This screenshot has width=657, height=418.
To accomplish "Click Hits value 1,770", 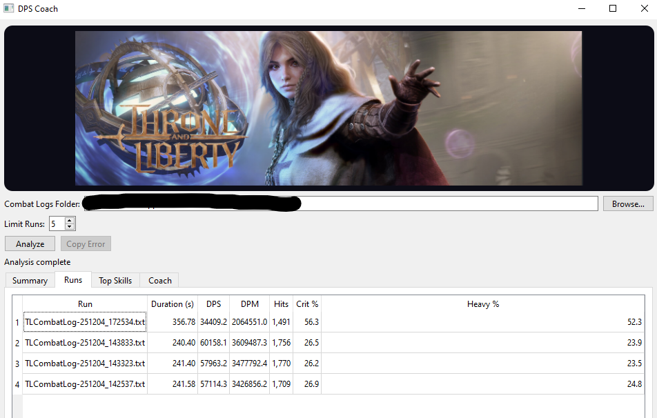I will pyautogui.click(x=281, y=363).
